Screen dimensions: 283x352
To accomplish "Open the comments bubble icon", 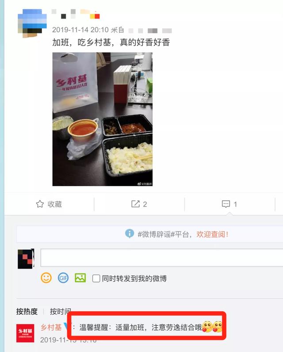I will [x=226, y=204].
